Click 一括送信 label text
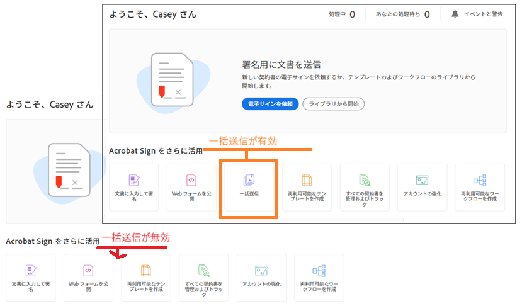 coord(249,193)
